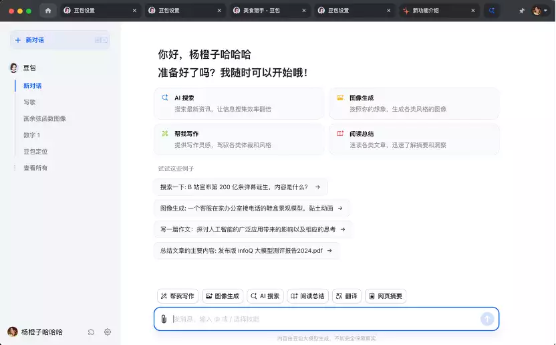
Task: Click the arrow on the InfoQ pdf example
Action: pyautogui.click(x=329, y=251)
